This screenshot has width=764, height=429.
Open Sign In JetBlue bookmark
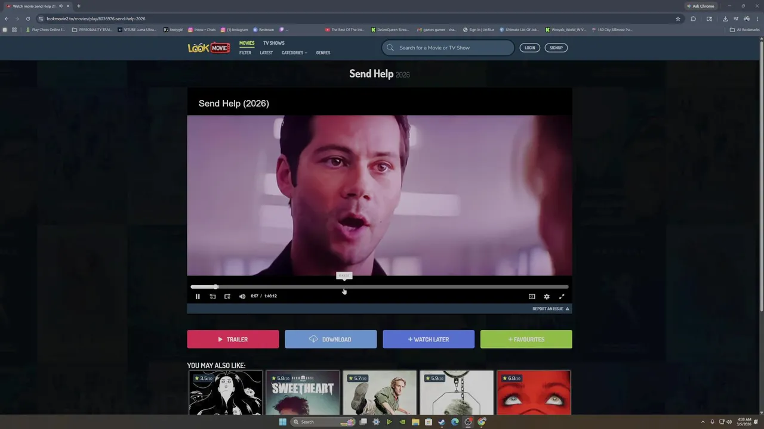tap(479, 29)
